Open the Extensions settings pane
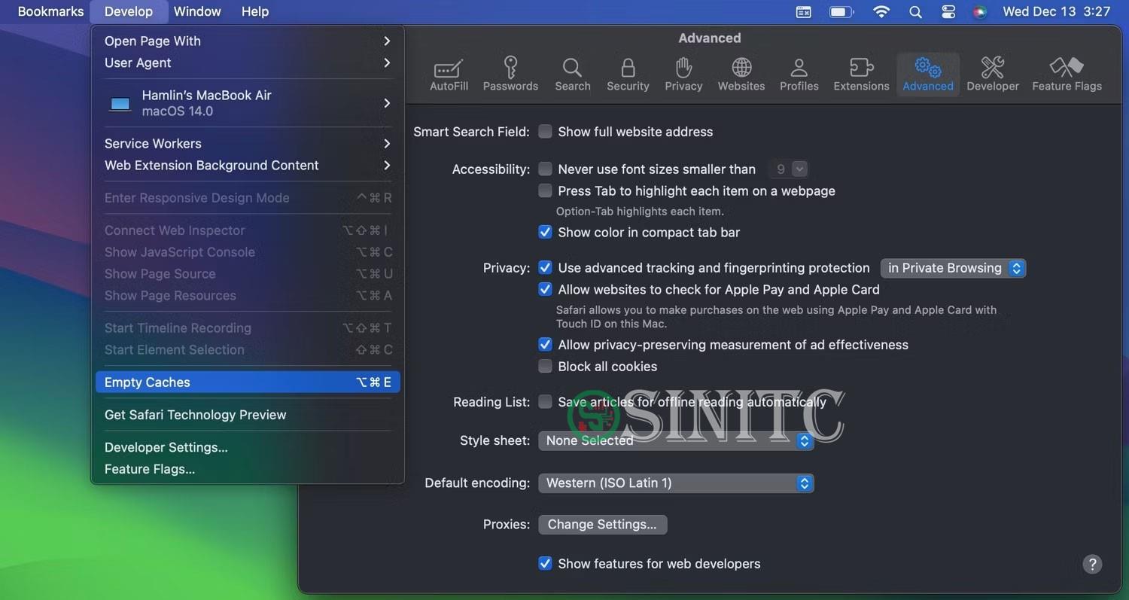The image size is (1129, 600). click(x=861, y=75)
